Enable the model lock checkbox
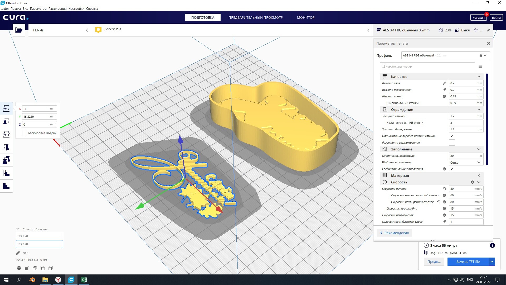This screenshot has height=285, width=506. click(x=25, y=133)
